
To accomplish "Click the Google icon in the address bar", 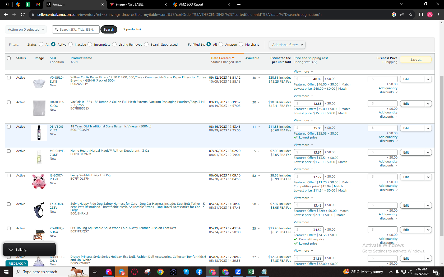I will coord(394,15).
